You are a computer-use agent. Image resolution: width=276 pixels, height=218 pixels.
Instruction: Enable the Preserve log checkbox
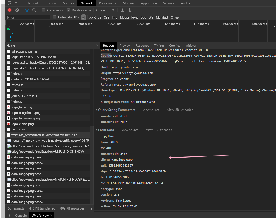click(43, 10)
